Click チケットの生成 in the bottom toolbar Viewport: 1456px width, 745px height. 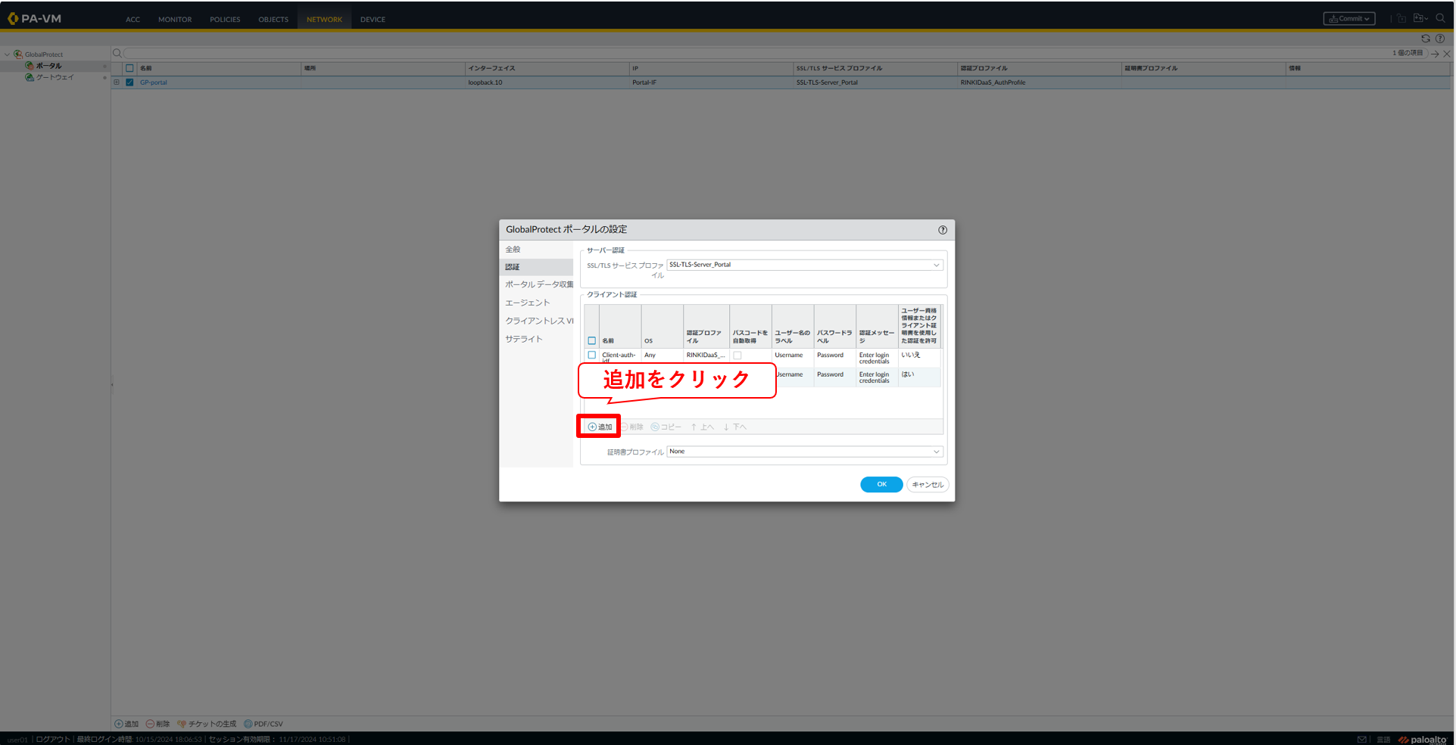(x=207, y=724)
